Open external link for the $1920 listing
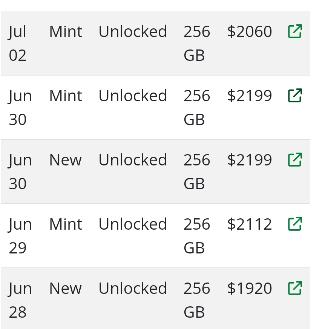This screenshot has height=329, width=325. [295, 288]
